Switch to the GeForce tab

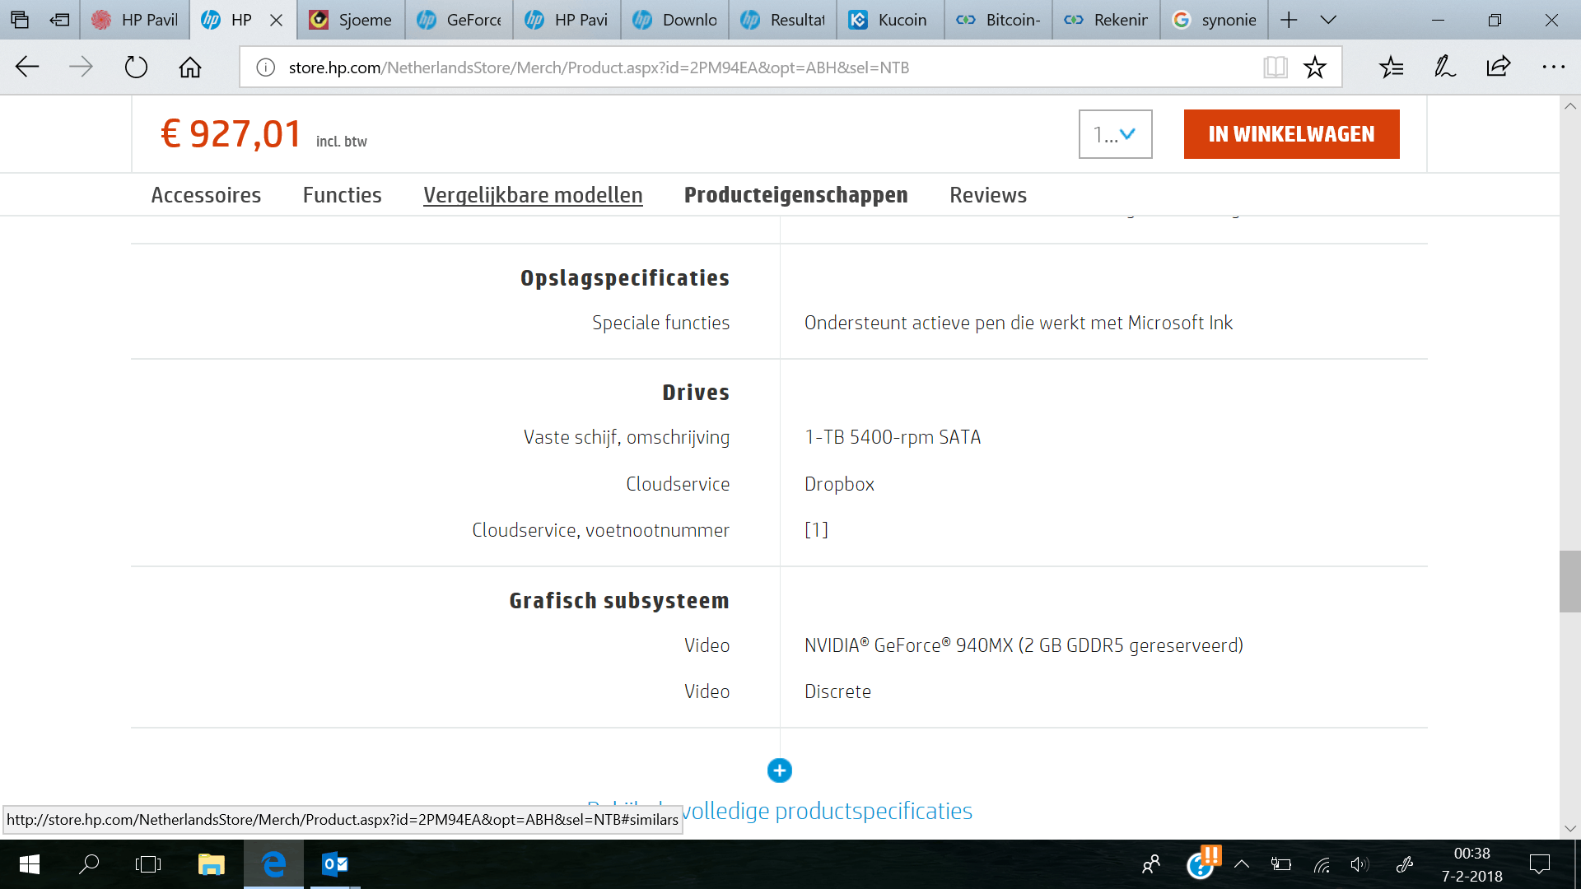tap(459, 20)
